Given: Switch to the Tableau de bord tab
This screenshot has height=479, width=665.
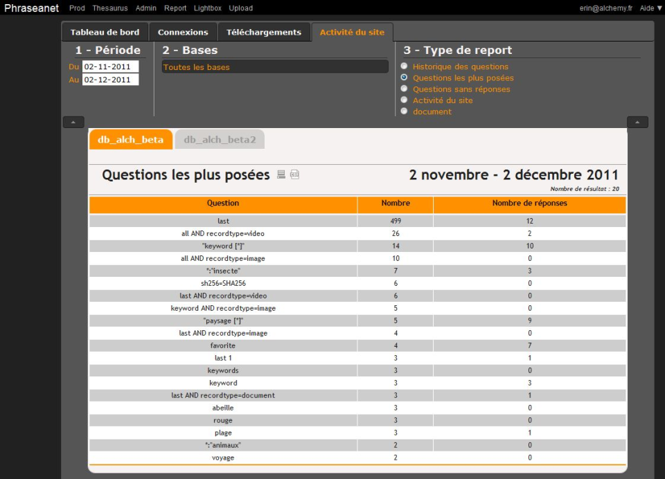Looking at the screenshot, I should pos(105,31).
